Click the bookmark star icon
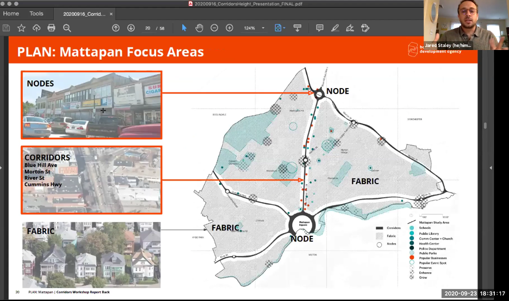This screenshot has width=509, height=301. click(21, 28)
